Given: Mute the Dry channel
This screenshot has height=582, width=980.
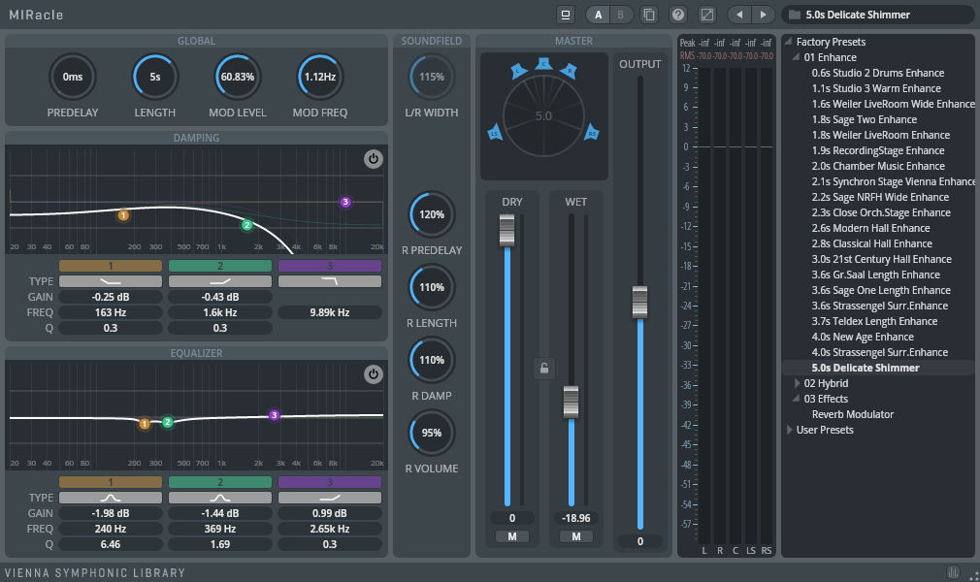Looking at the screenshot, I should coord(512,536).
